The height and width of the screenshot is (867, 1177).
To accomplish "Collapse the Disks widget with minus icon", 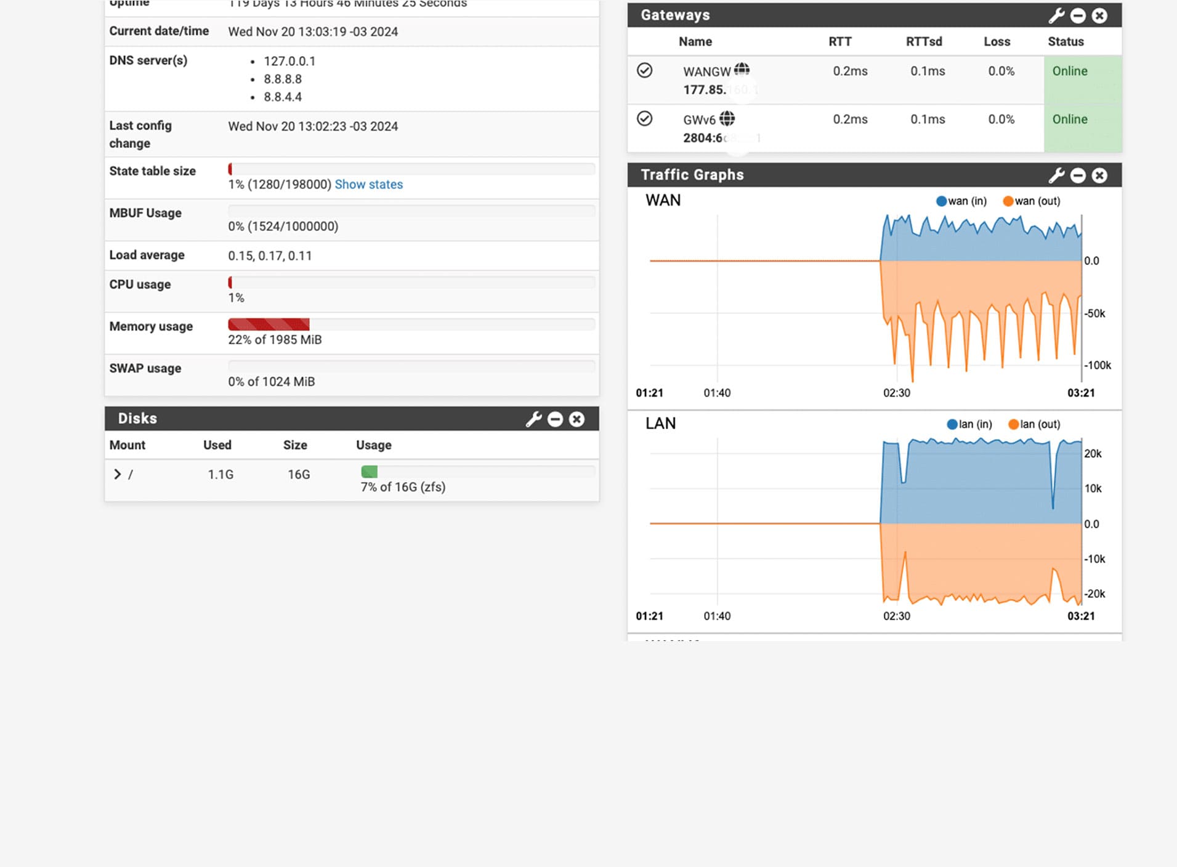I will tap(555, 419).
